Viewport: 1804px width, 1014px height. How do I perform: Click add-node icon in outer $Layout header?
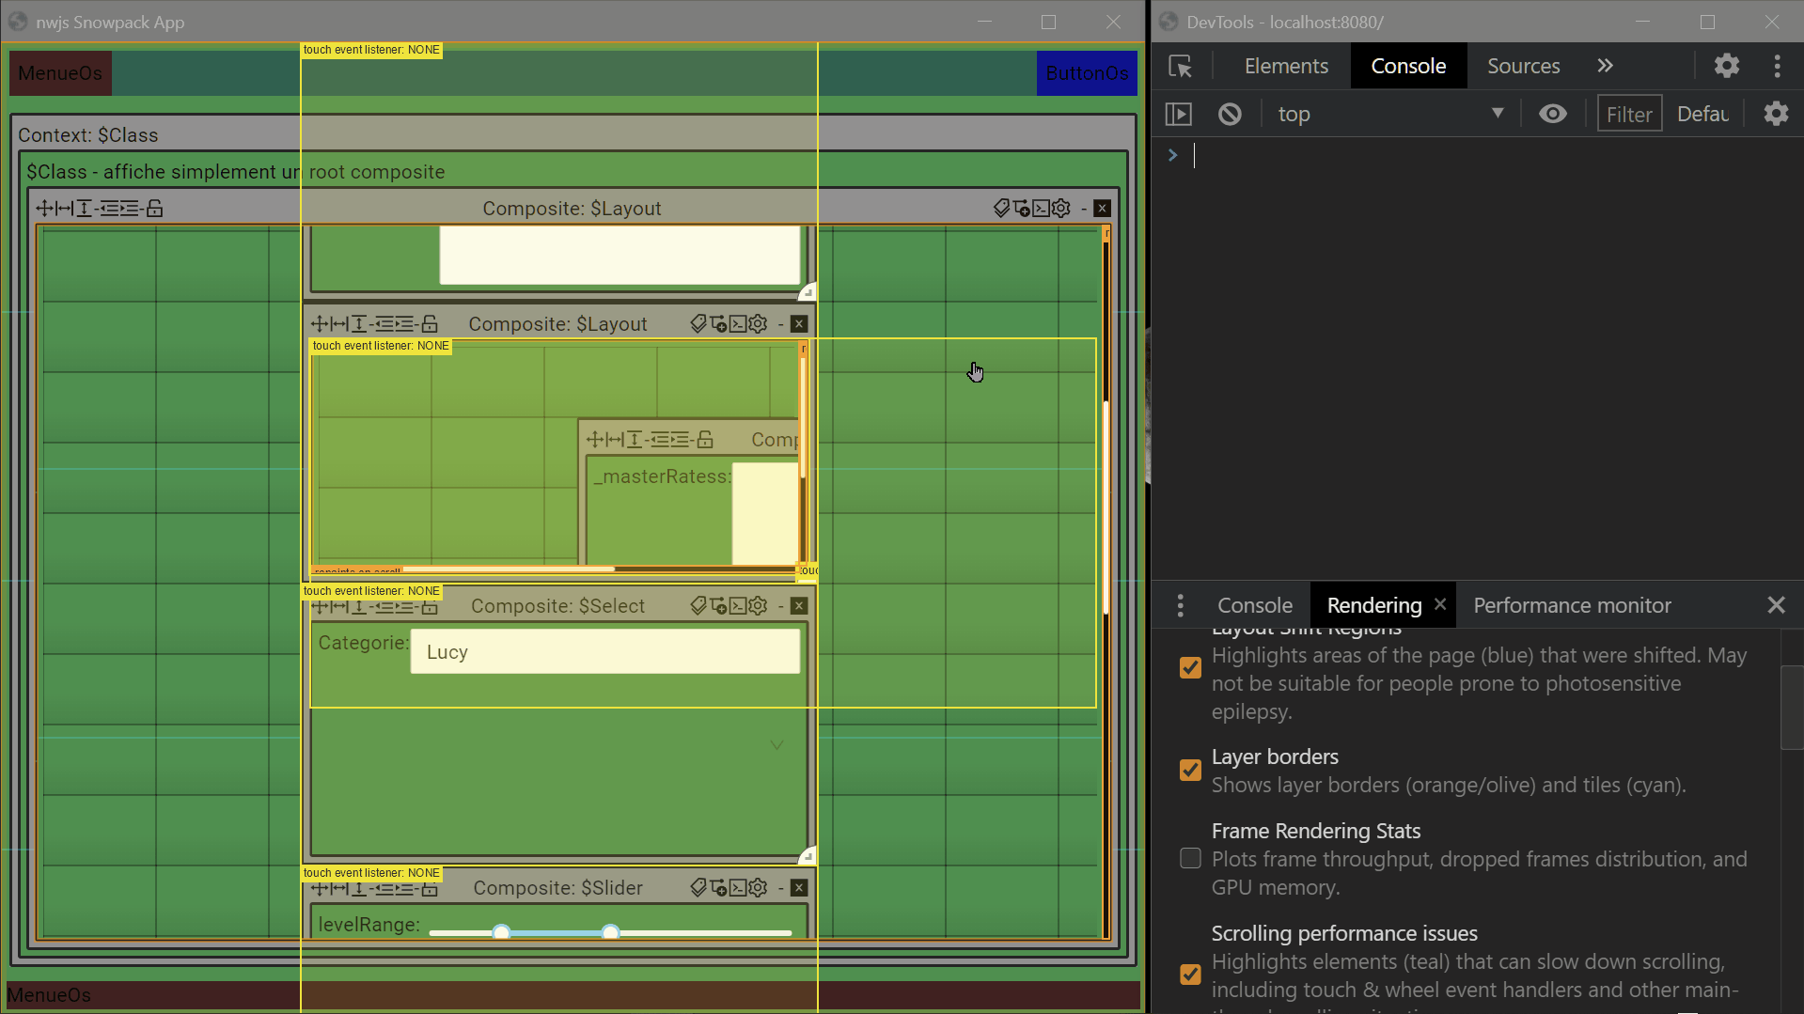click(x=1022, y=209)
